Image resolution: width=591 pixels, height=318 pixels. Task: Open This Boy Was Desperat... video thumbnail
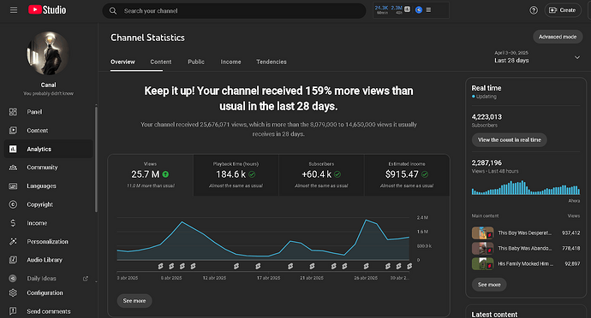(482, 233)
